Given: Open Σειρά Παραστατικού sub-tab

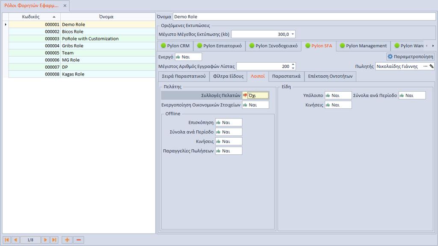Looking at the screenshot, I should (184, 76).
